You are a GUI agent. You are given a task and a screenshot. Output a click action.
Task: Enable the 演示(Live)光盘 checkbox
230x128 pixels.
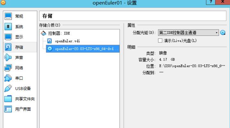160,40
